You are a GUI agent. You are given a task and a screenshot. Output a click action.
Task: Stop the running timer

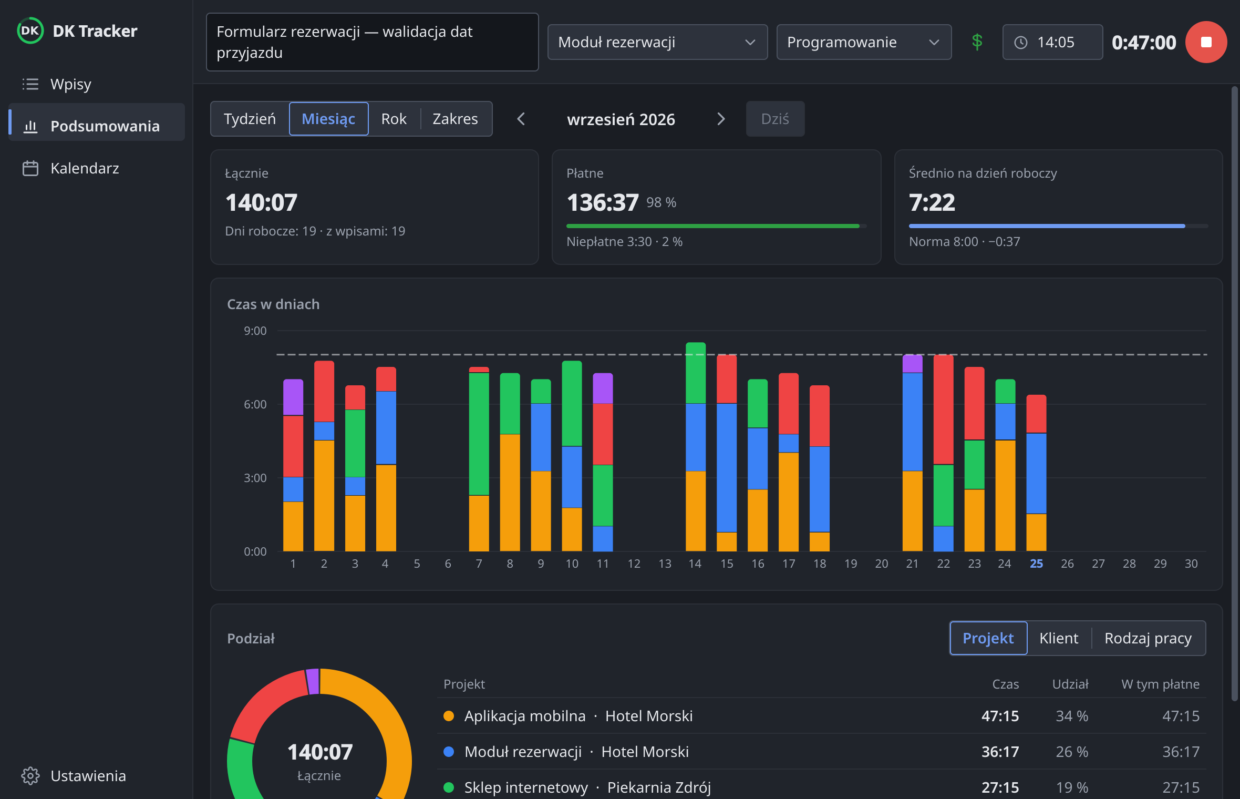click(1206, 42)
